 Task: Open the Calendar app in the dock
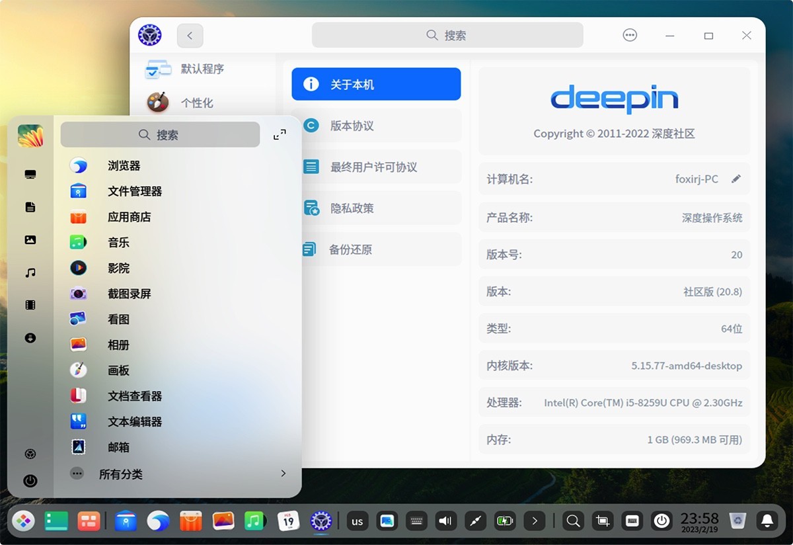click(x=289, y=521)
